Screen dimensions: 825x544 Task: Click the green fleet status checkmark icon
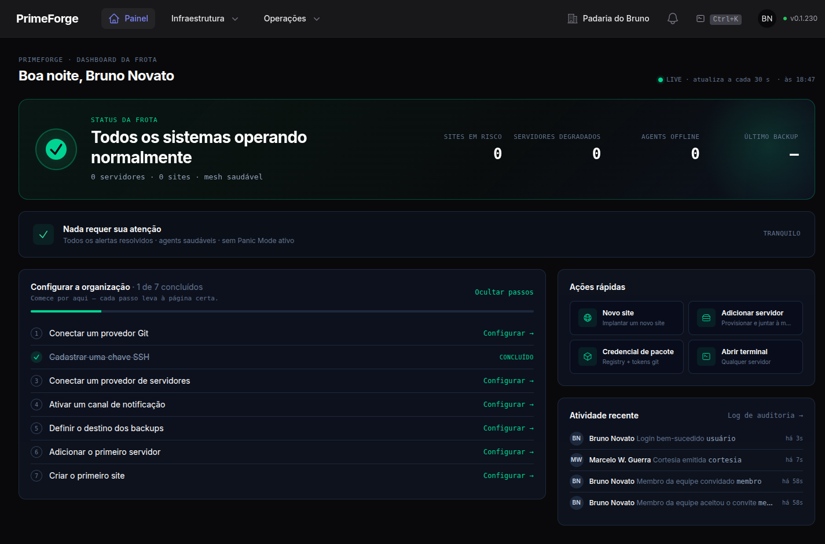pyautogui.click(x=56, y=149)
